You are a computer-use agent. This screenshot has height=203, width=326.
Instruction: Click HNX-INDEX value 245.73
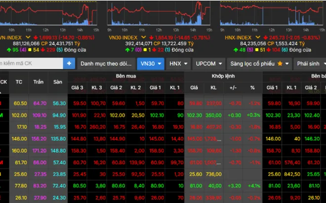(277, 38)
